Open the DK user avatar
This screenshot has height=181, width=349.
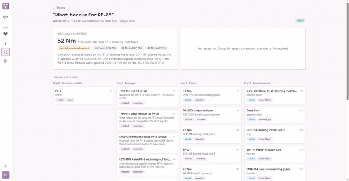point(6,175)
